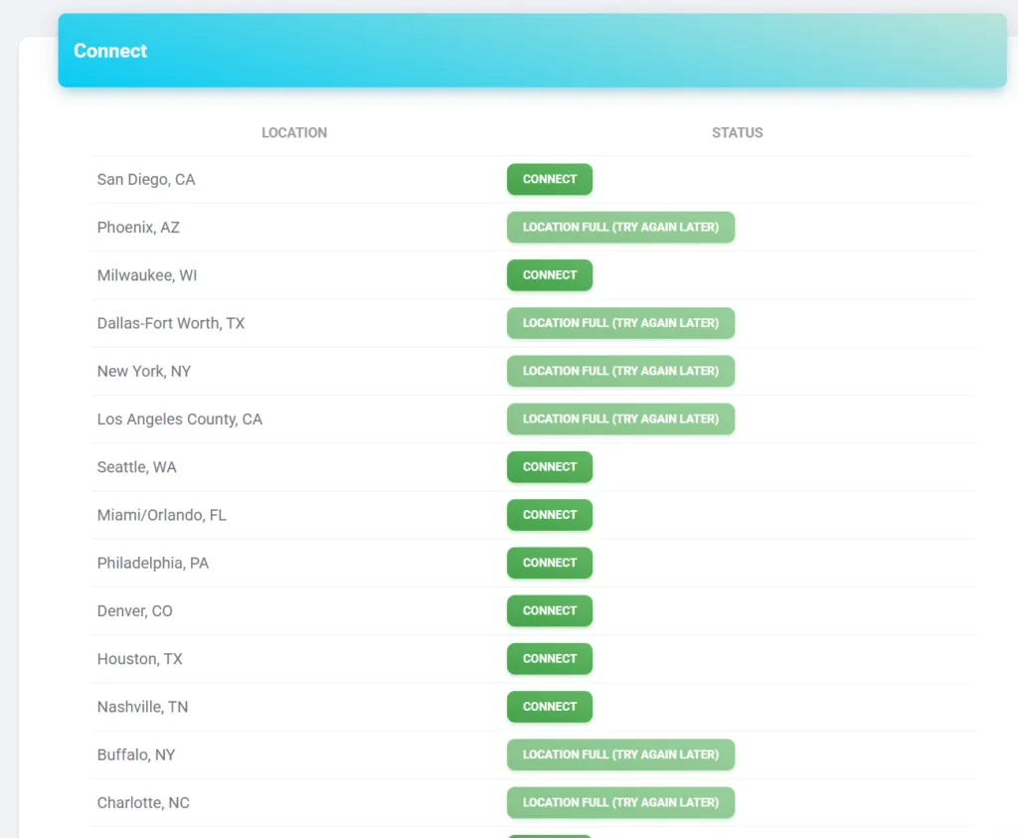Click Connect for Seattle, WA
The height and width of the screenshot is (838, 1018).
pos(549,467)
